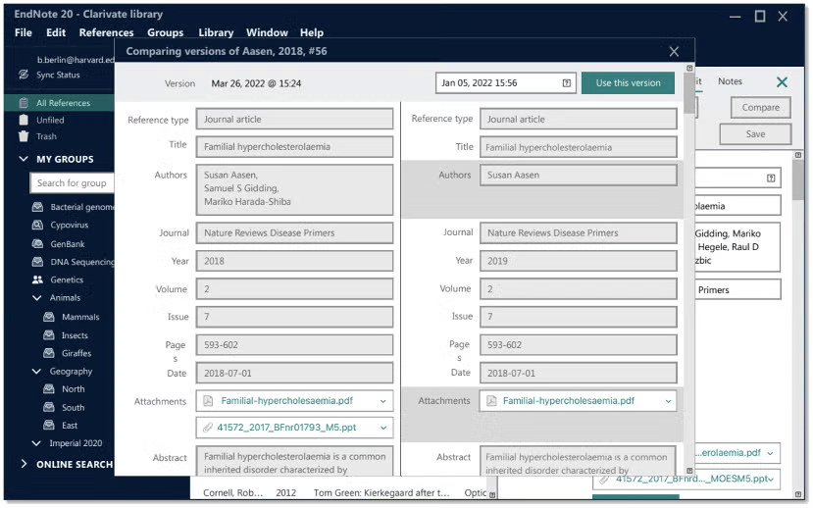Click the paperclip icon of 41572_2017 ppt attachment
The image size is (813, 508).
tap(207, 428)
